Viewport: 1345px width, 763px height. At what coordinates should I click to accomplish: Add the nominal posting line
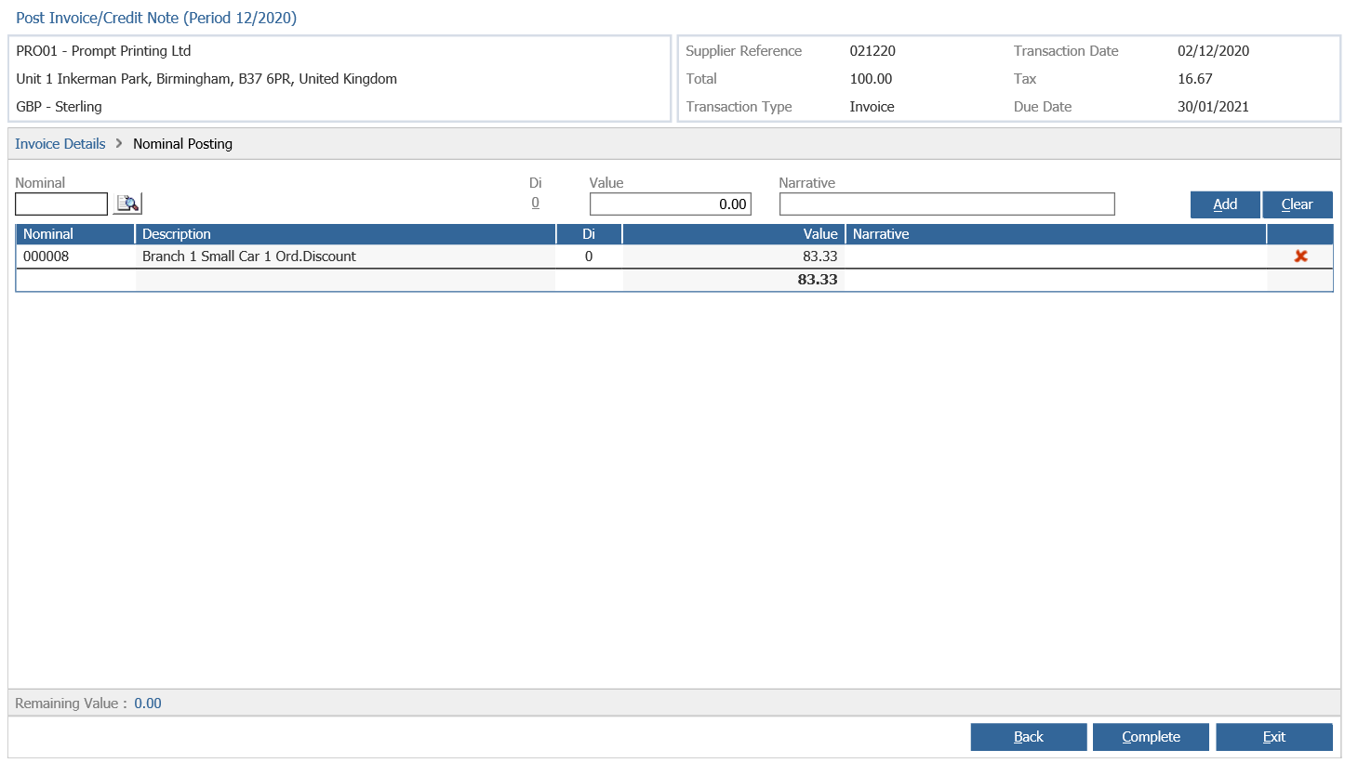click(x=1225, y=204)
